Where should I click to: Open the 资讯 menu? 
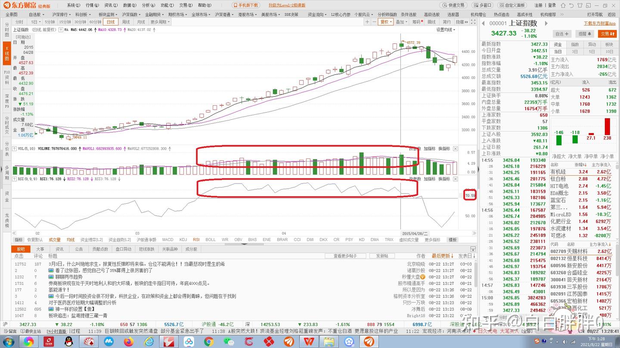pyautogui.click(x=110, y=5)
